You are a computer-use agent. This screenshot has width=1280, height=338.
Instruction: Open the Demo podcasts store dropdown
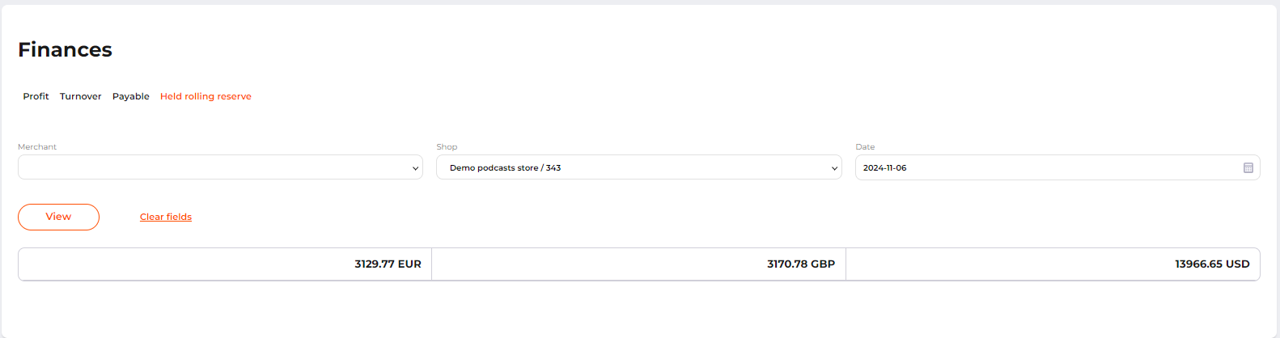pyautogui.click(x=631, y=167)
